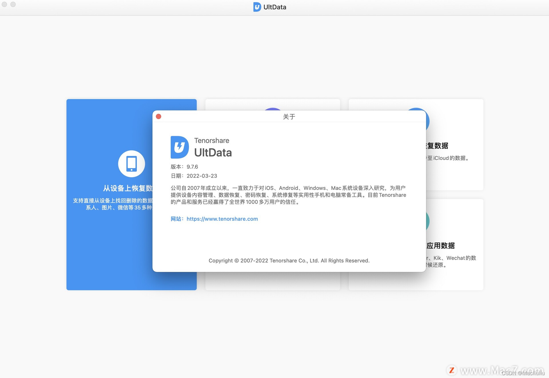549x378 pixels.
Task: Click the UltData logo in the about dialog
Action: coord(180,147)
